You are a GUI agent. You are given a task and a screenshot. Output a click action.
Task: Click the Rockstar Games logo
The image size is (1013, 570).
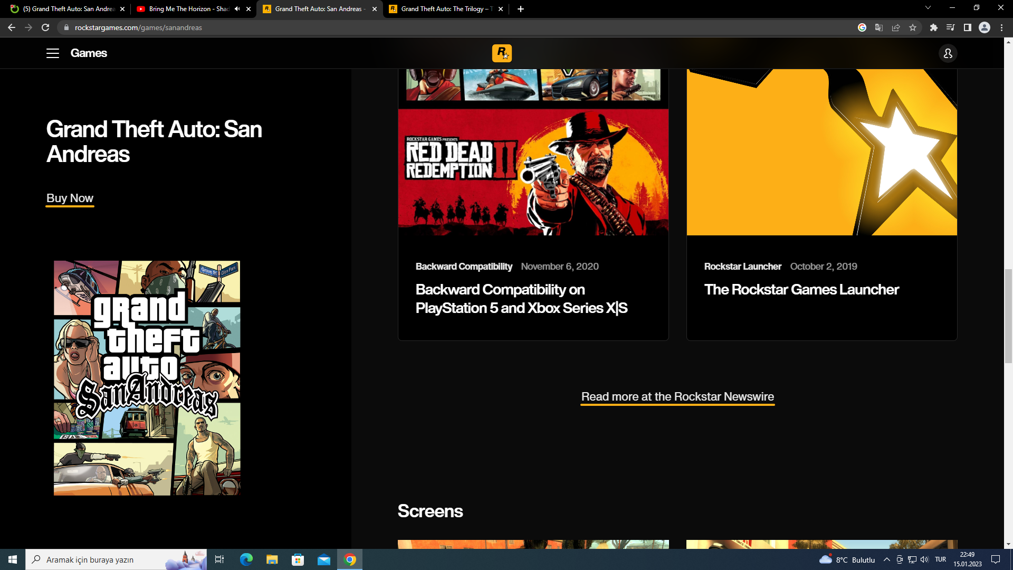pyautogui.click(x=502, y=53)
